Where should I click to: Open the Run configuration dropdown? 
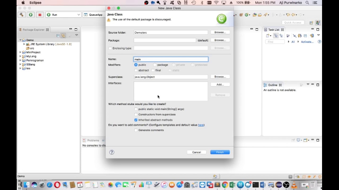(78, 15)
